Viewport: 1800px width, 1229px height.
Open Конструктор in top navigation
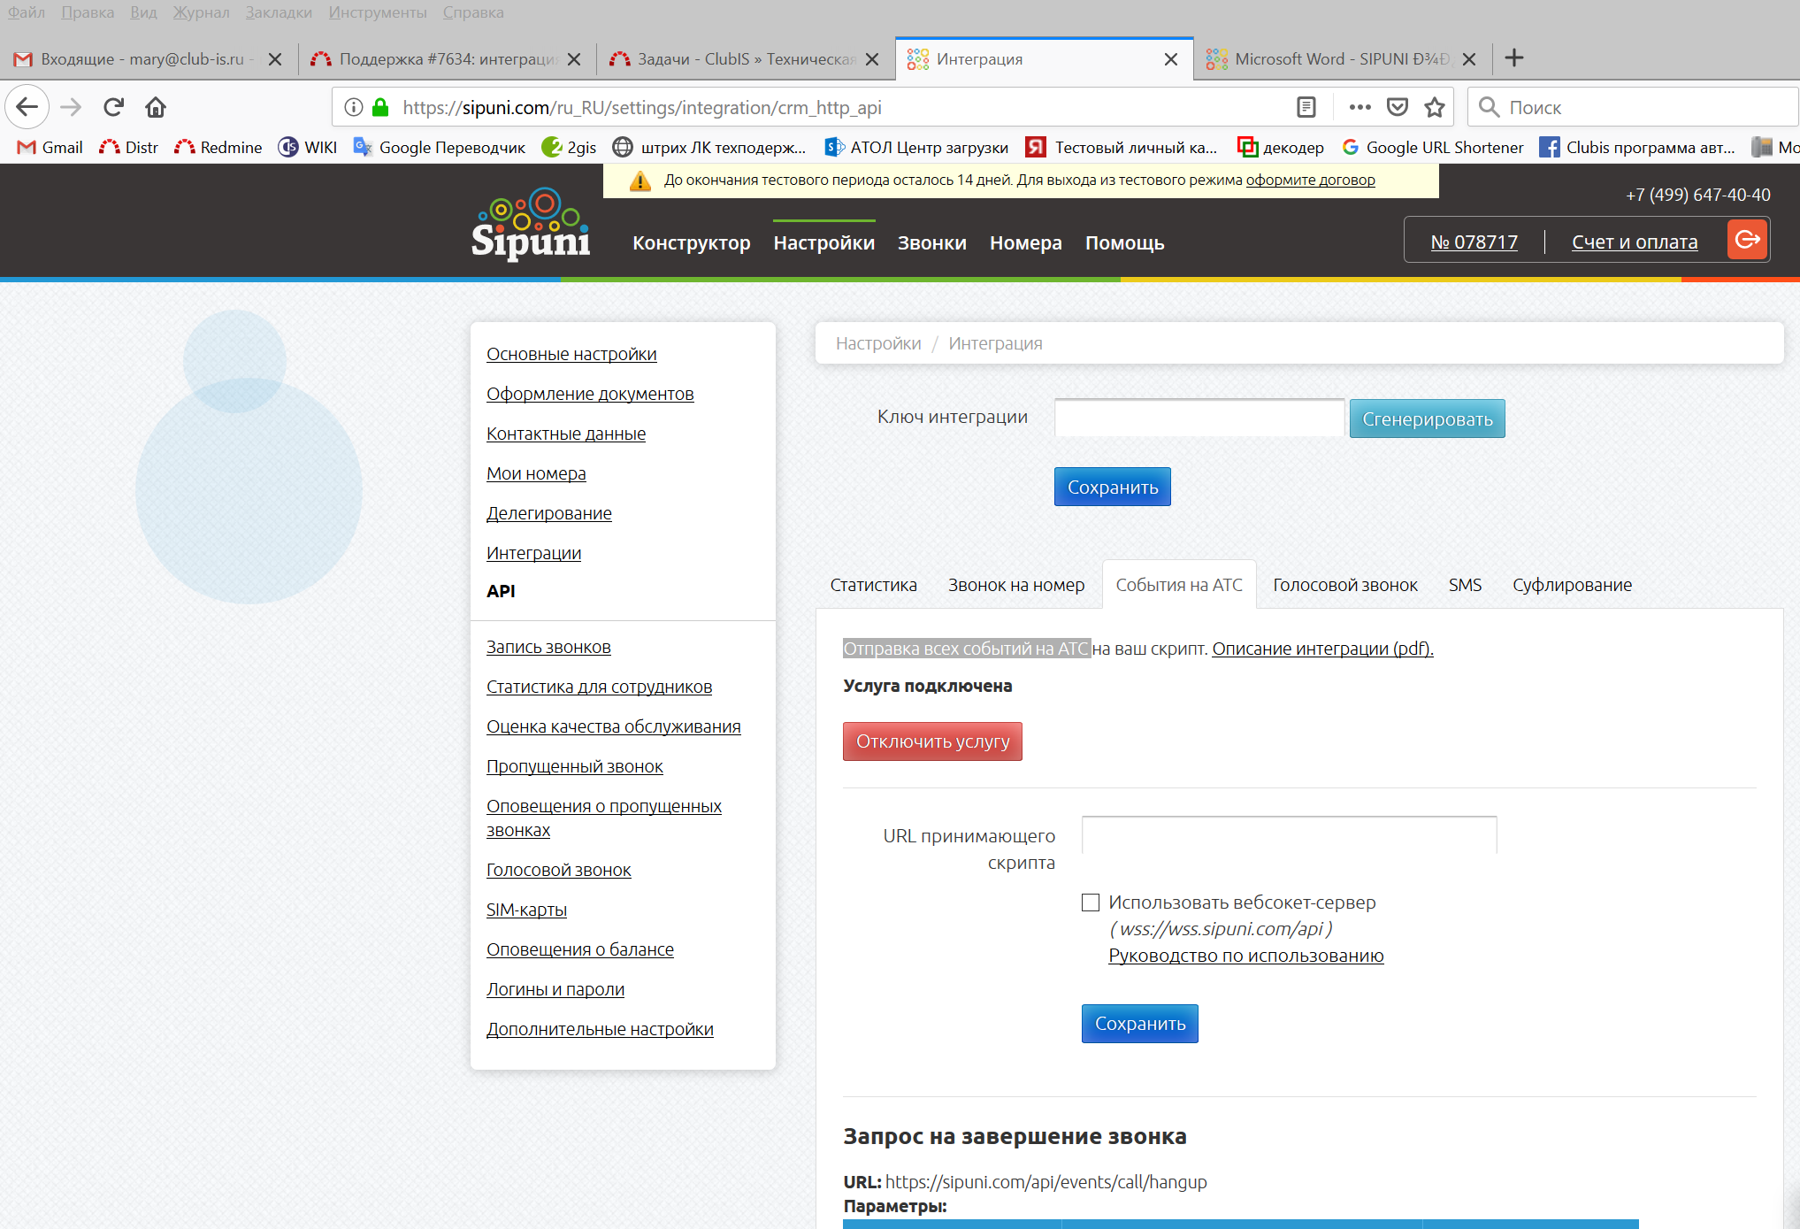point(692,242)
